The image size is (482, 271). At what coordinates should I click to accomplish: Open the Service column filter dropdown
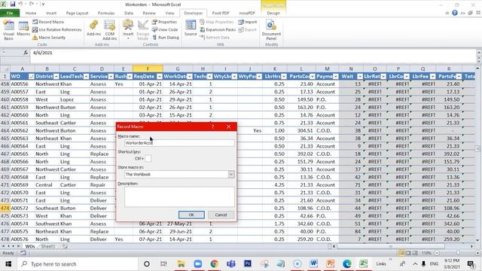click(x=111, y=77)
